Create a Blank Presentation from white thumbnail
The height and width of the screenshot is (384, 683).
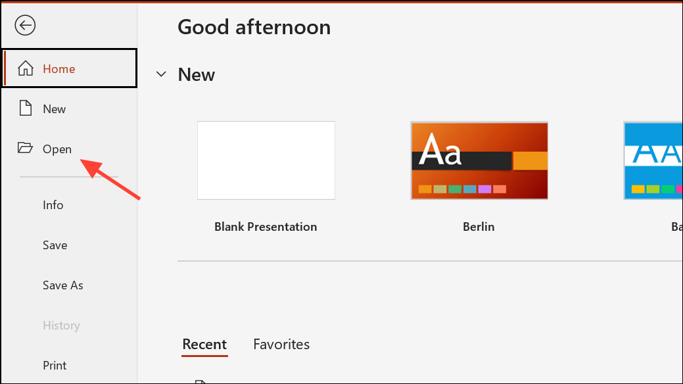266,160
